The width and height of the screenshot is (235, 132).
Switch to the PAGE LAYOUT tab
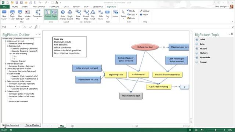pos(39,7)
